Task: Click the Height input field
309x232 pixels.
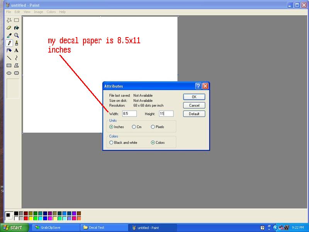Action: (x=166, y=114)
